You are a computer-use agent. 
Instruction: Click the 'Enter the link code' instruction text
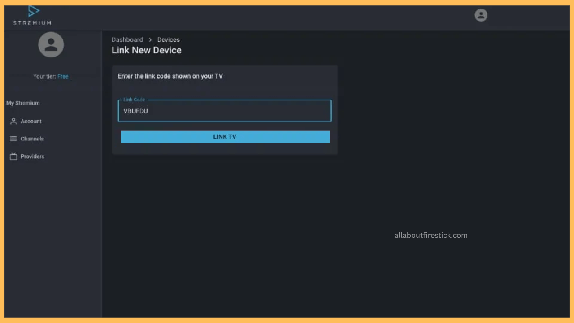pos(170,76)
